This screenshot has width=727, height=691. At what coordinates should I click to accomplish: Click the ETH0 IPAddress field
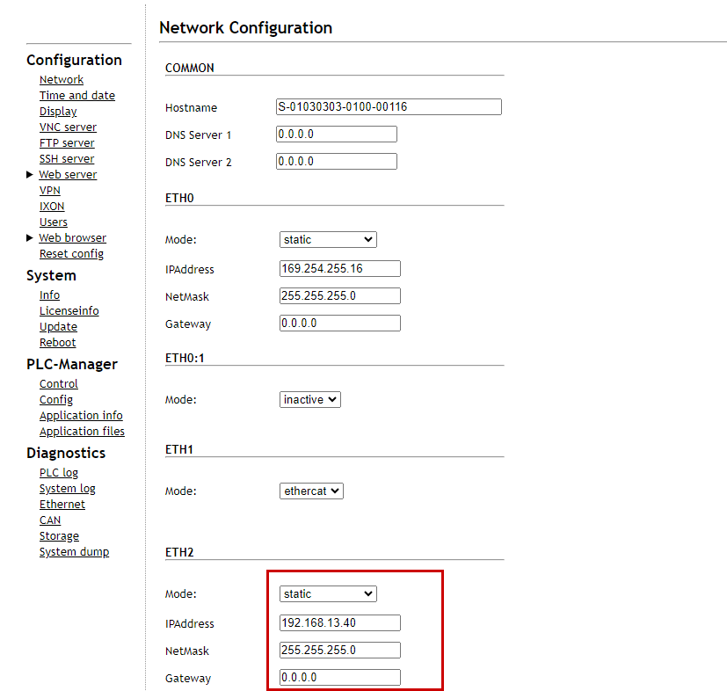[x=340, y=268]
